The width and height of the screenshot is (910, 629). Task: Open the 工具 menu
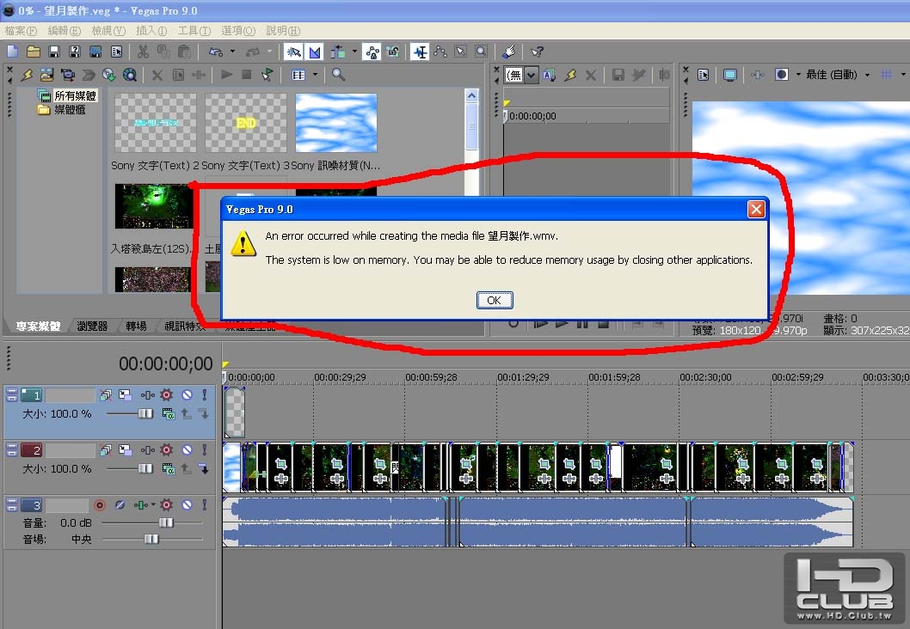(x=194, y=31)
